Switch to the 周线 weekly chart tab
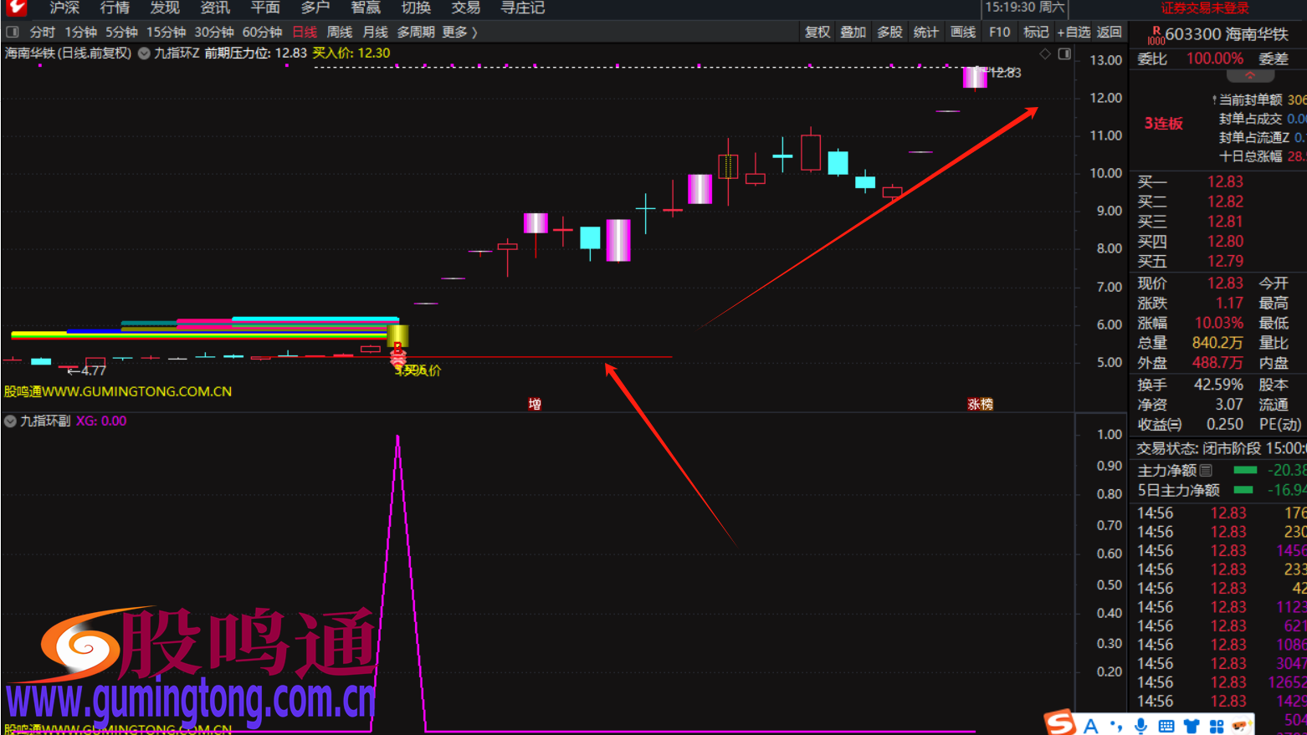 click(340, 32)
